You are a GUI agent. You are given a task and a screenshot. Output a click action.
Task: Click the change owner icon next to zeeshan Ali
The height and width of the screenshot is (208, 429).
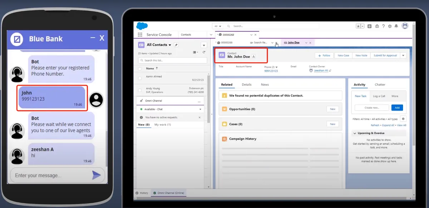coord(330,71)
